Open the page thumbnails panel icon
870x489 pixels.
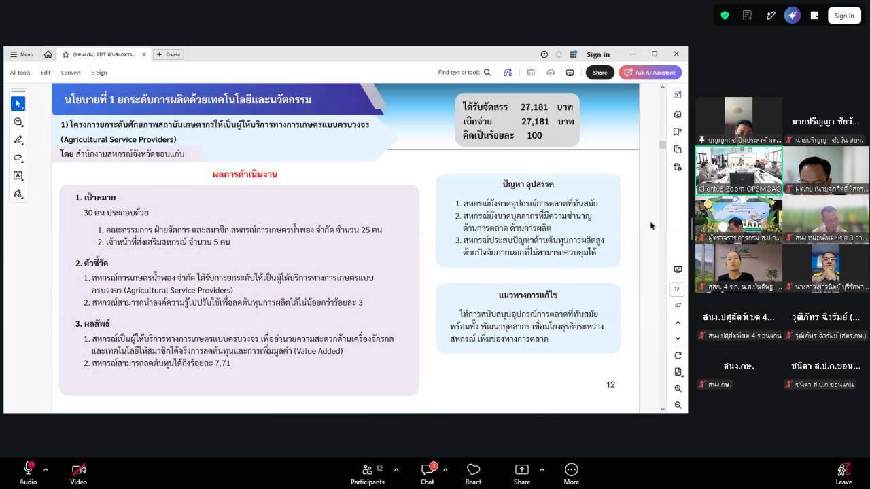(678, 149)
